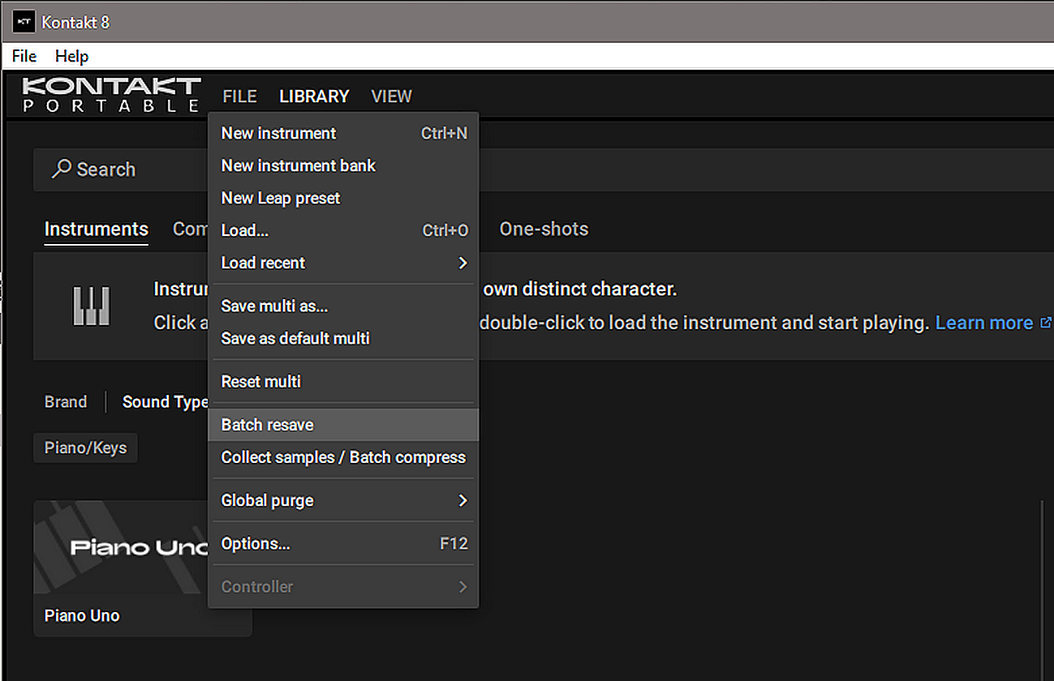
Task: Open the LIBRARY header menu
Action: pos(314,96)
